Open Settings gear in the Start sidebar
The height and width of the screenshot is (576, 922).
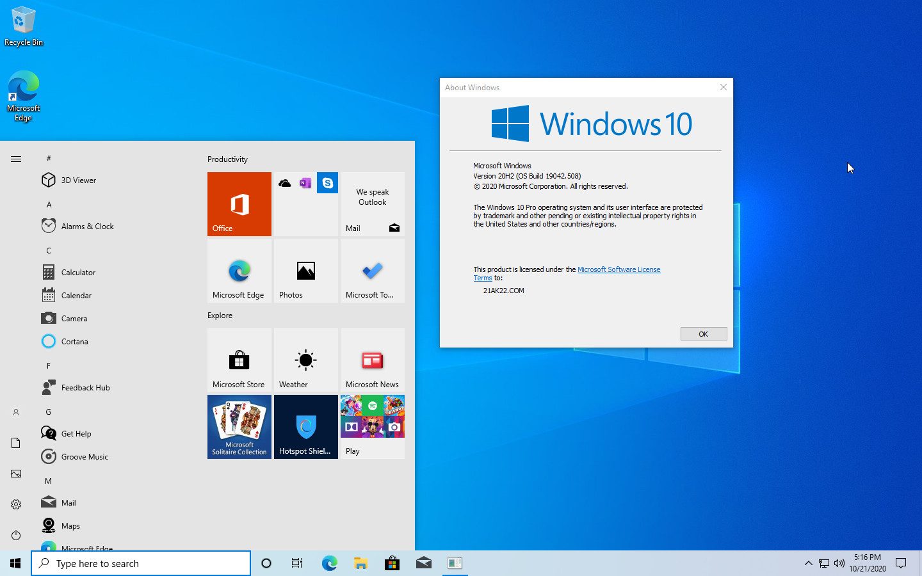tap(16, 504)
